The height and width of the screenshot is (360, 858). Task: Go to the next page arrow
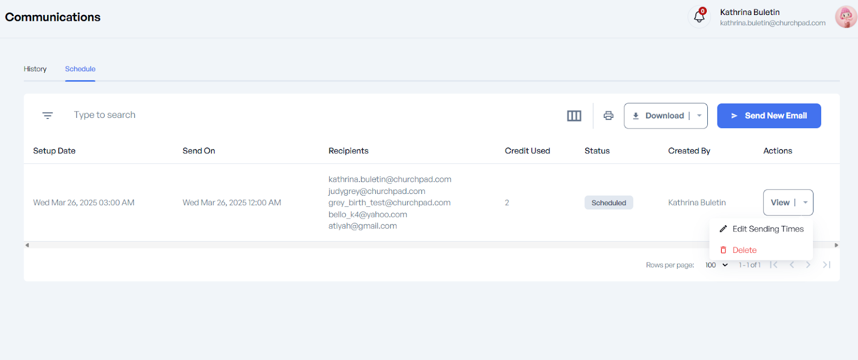point(808,265)
